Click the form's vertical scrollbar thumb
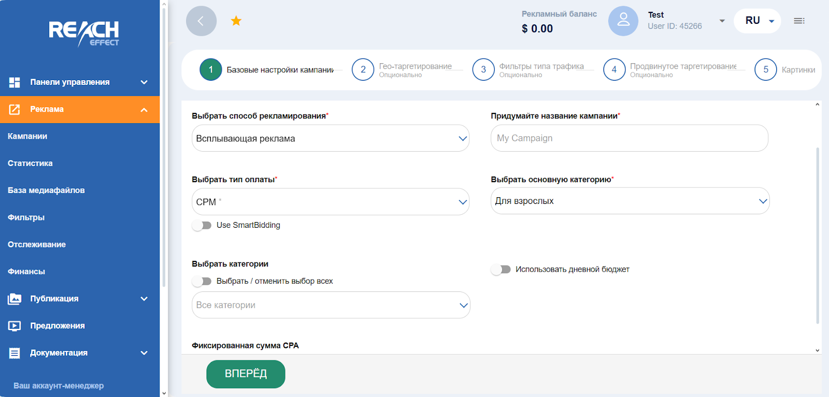 818,233
